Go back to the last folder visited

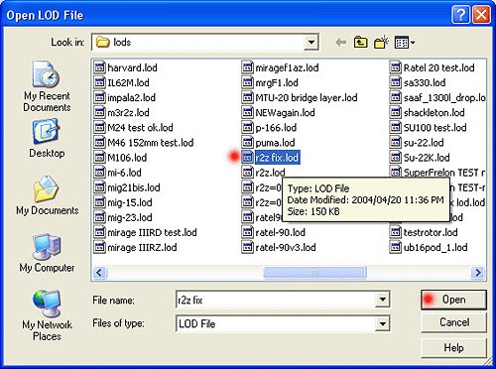[x=340, y=43]
